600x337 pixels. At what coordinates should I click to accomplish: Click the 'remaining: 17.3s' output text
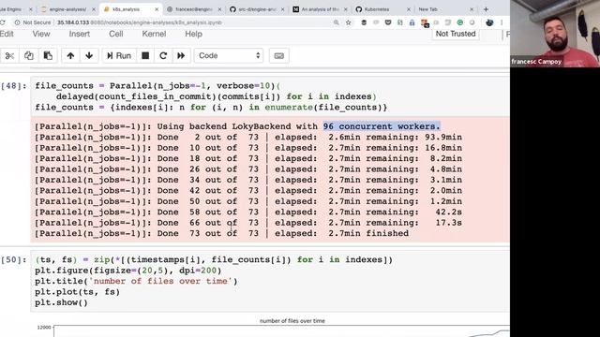pos(413,223)
